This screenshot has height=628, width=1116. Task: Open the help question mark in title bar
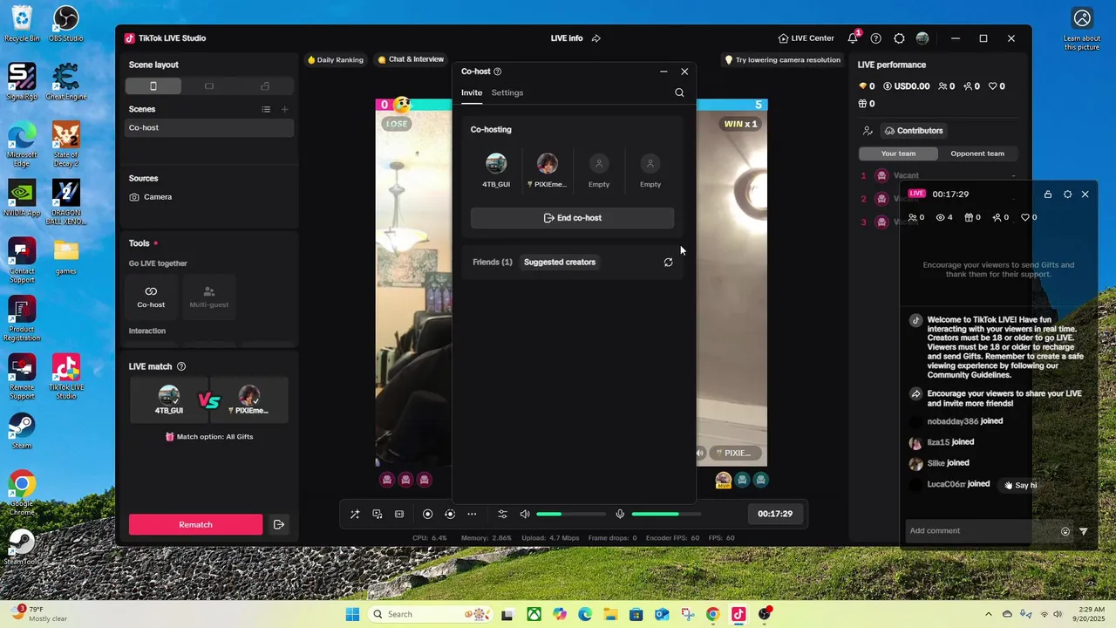click(876, 38)
